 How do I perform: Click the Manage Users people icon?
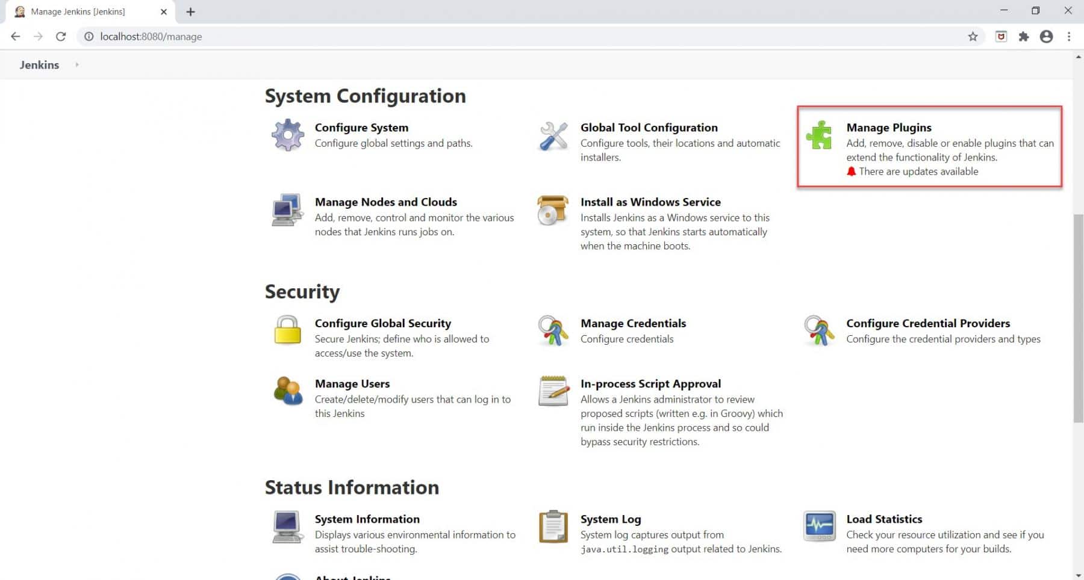[x=287, y=392]
